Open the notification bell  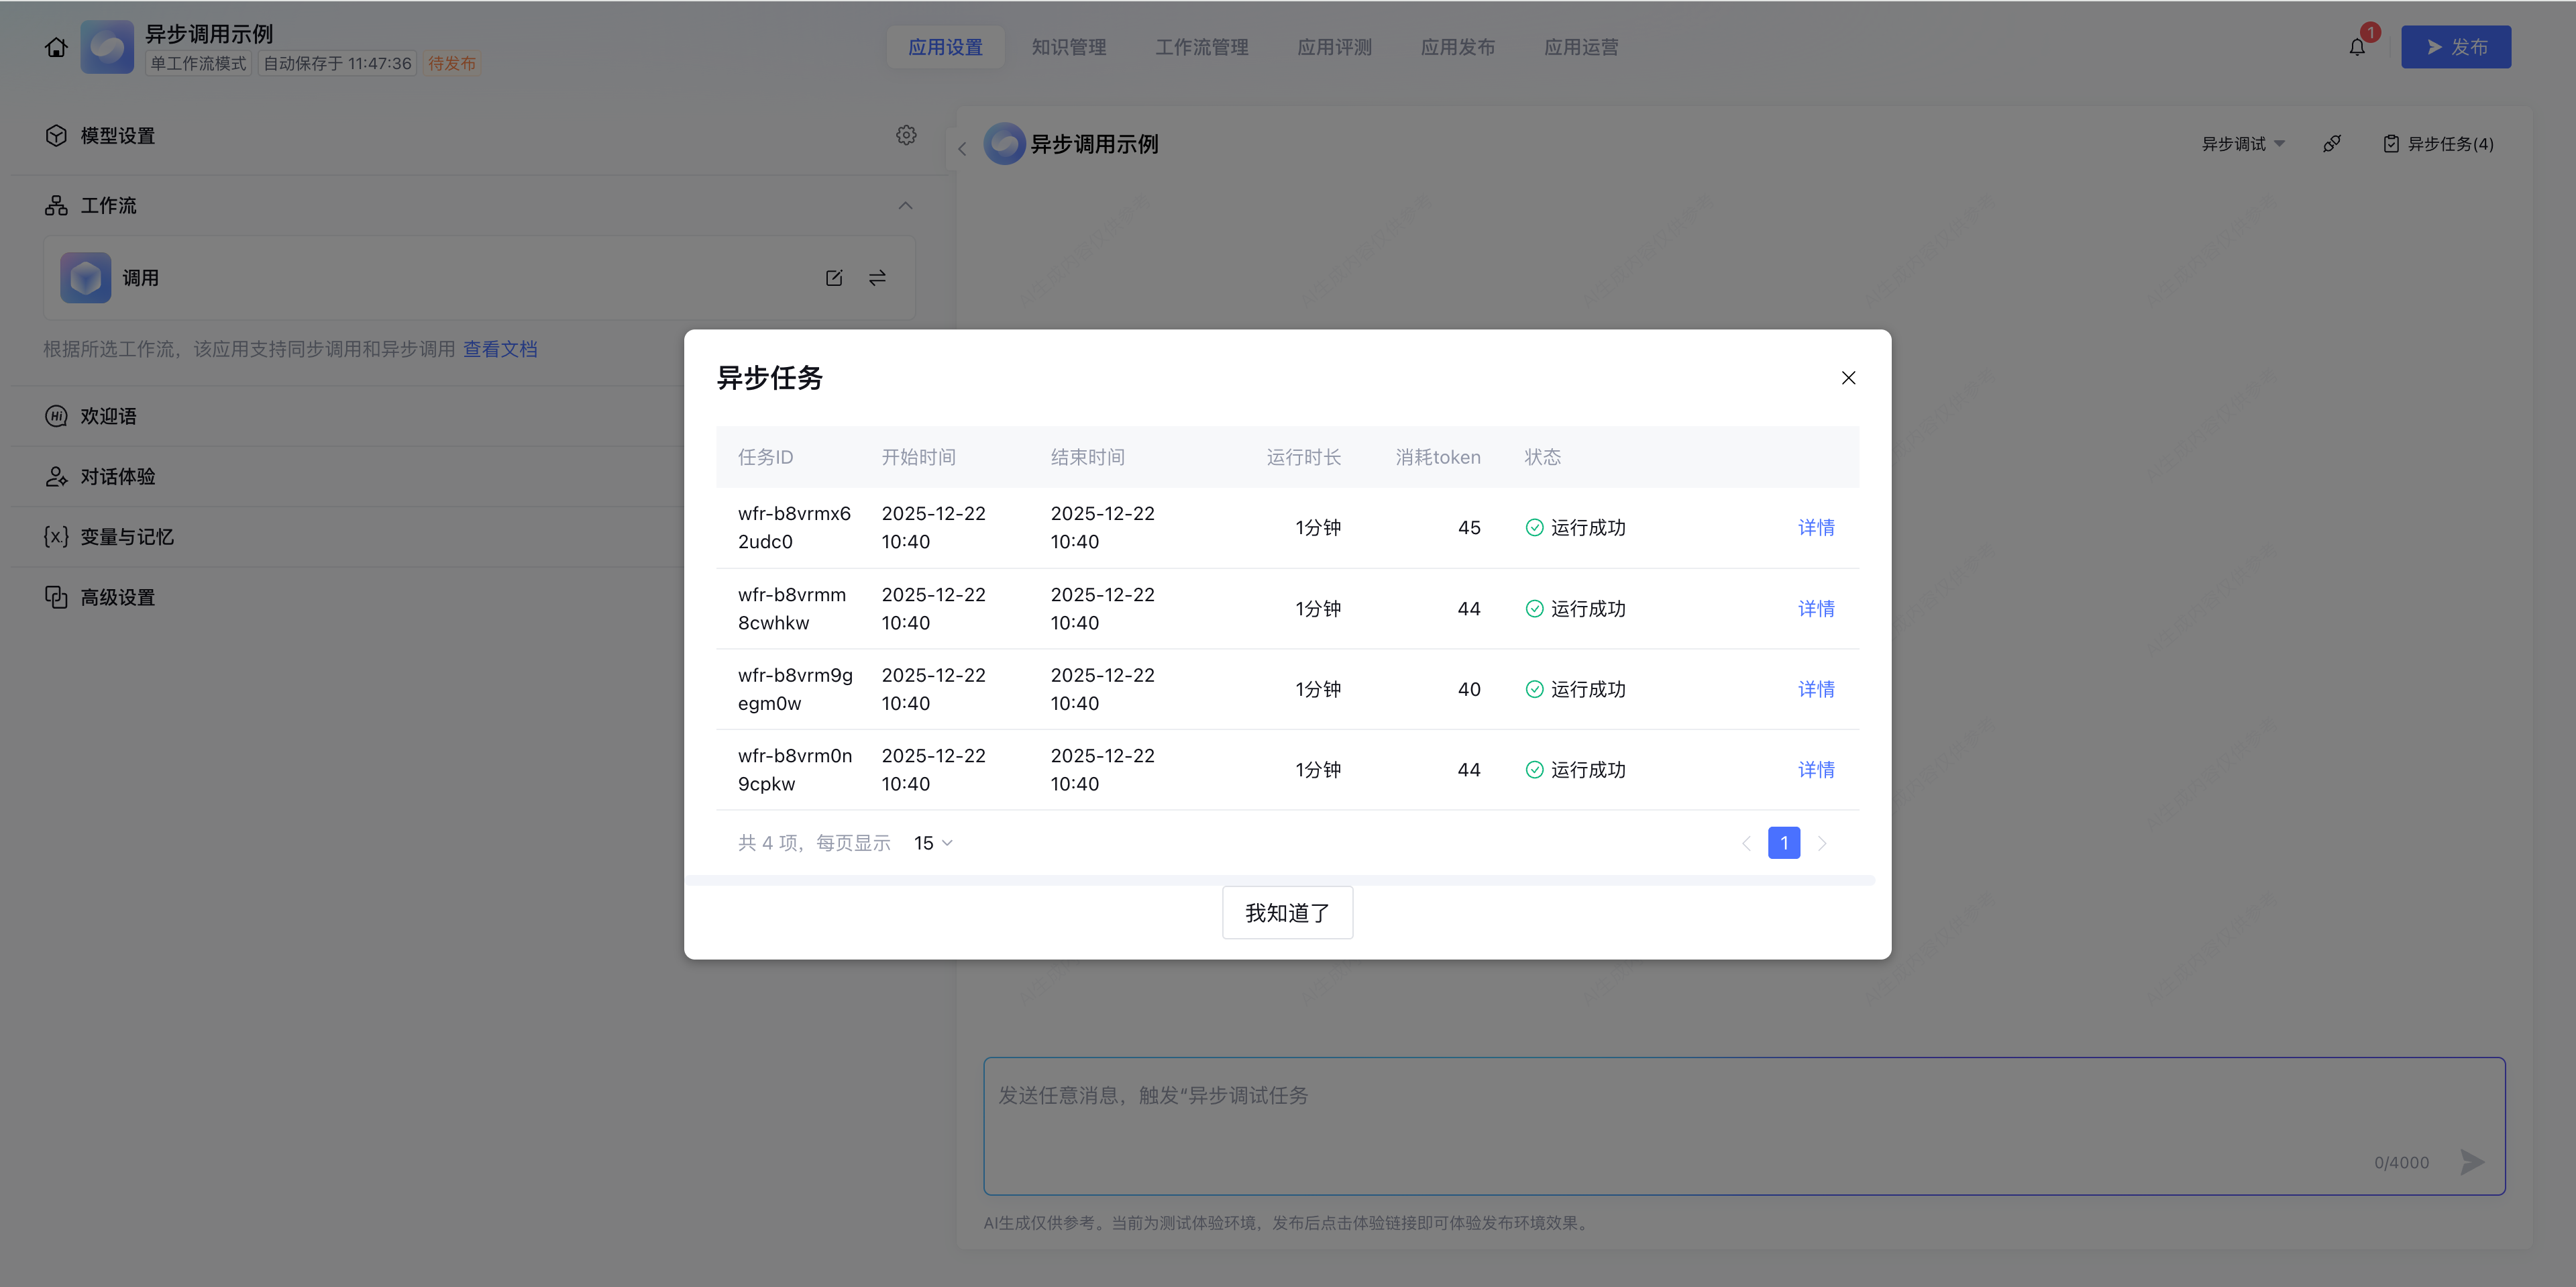tap(2357, 47)
